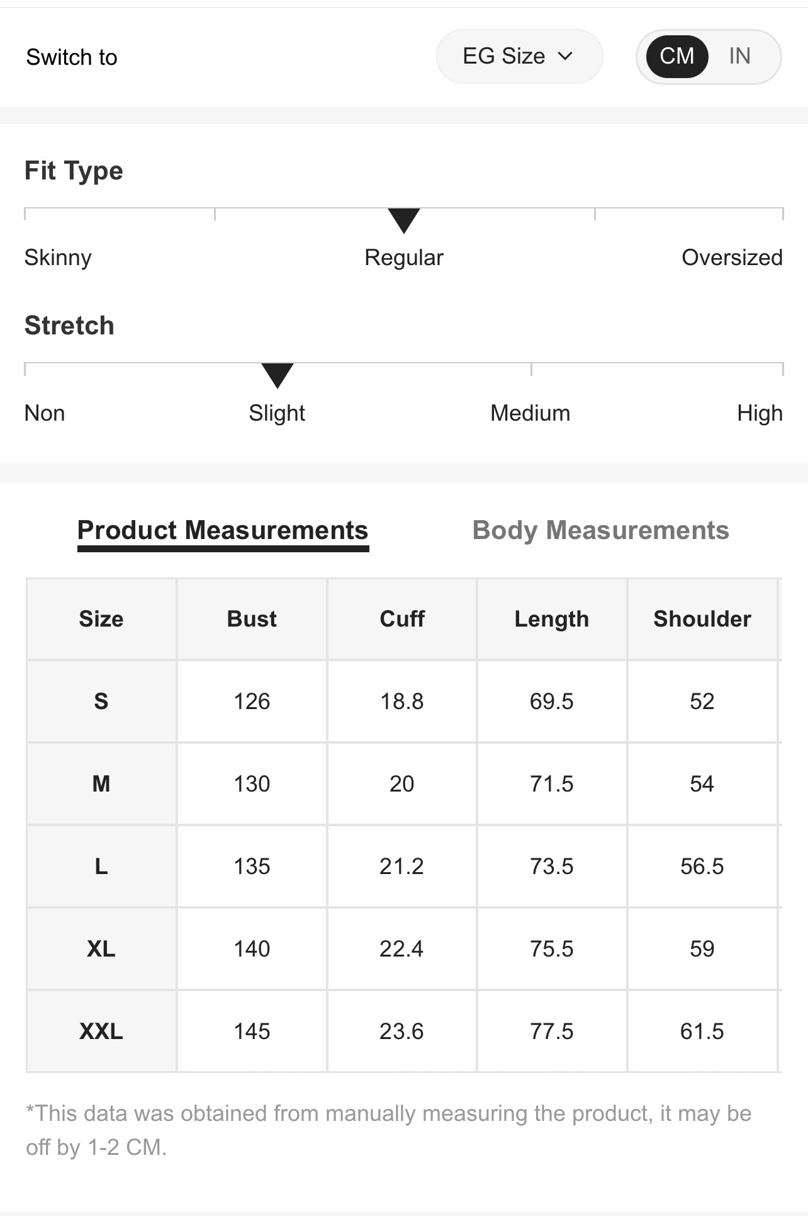Click the Shoulder column header
This screenshot has height=1216, width=808.
coord(702,619)
